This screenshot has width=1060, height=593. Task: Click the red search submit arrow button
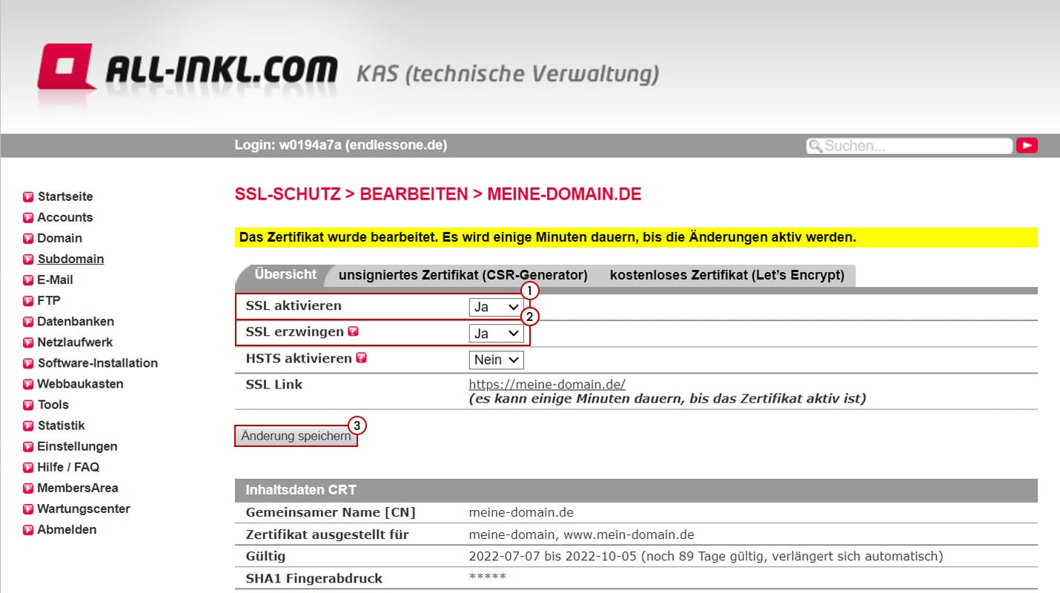[1027, 145]
